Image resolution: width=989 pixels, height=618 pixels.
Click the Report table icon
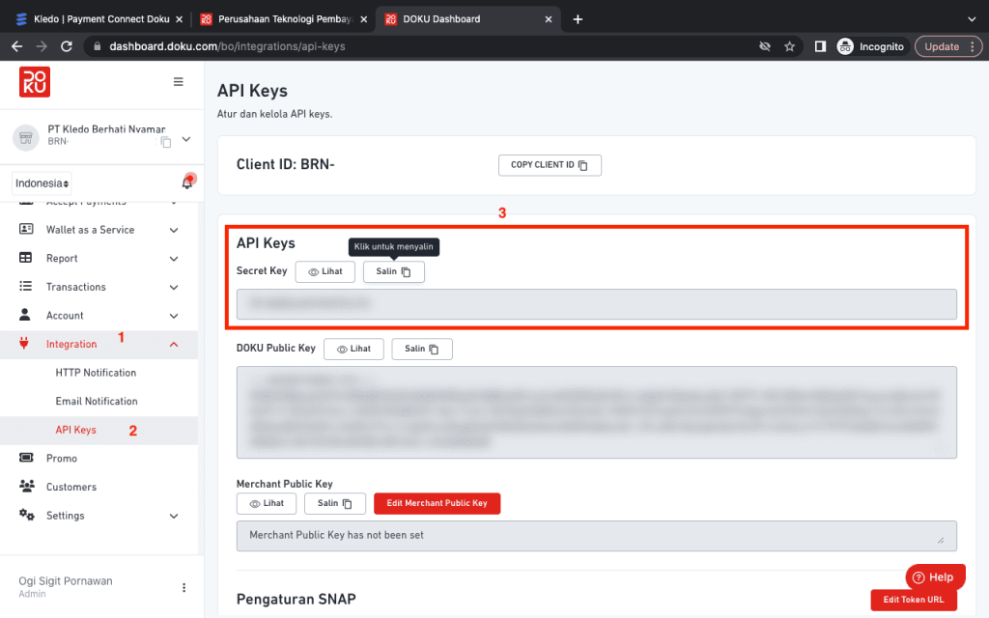point(25,257)
